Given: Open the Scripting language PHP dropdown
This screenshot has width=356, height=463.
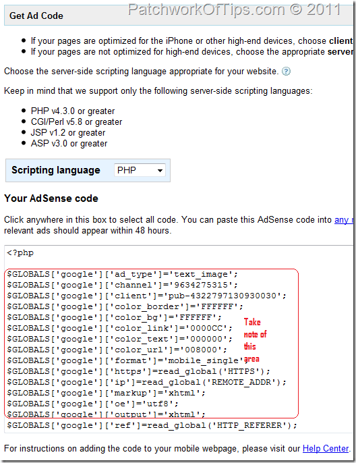Looking at the screenshot, I should [140, 170].
